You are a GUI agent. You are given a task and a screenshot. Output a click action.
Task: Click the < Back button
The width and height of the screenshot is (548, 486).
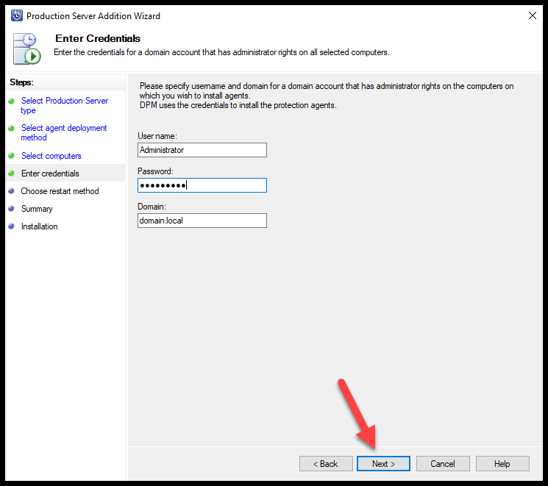[x=326, y=464]
